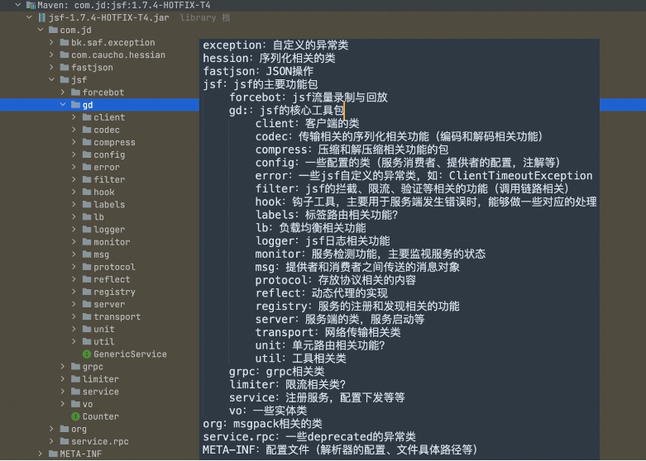The width and height of the screenshot is (646, 461).
Task: Click the GenericService interface icon
Action: tap(87, 354)
